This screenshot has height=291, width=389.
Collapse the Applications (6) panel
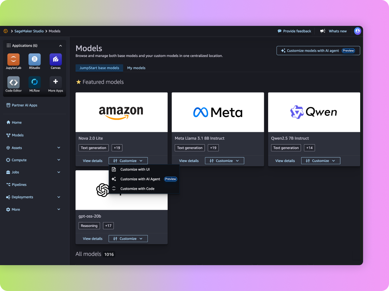click(x=60, y=46)
